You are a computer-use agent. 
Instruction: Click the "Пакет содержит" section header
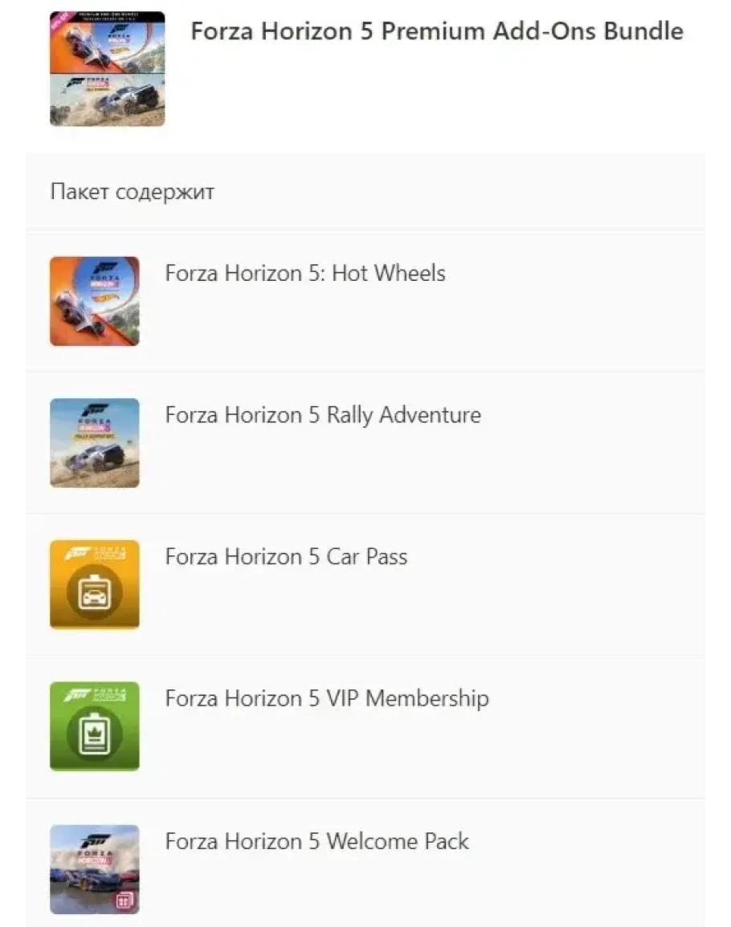(132, 193)
